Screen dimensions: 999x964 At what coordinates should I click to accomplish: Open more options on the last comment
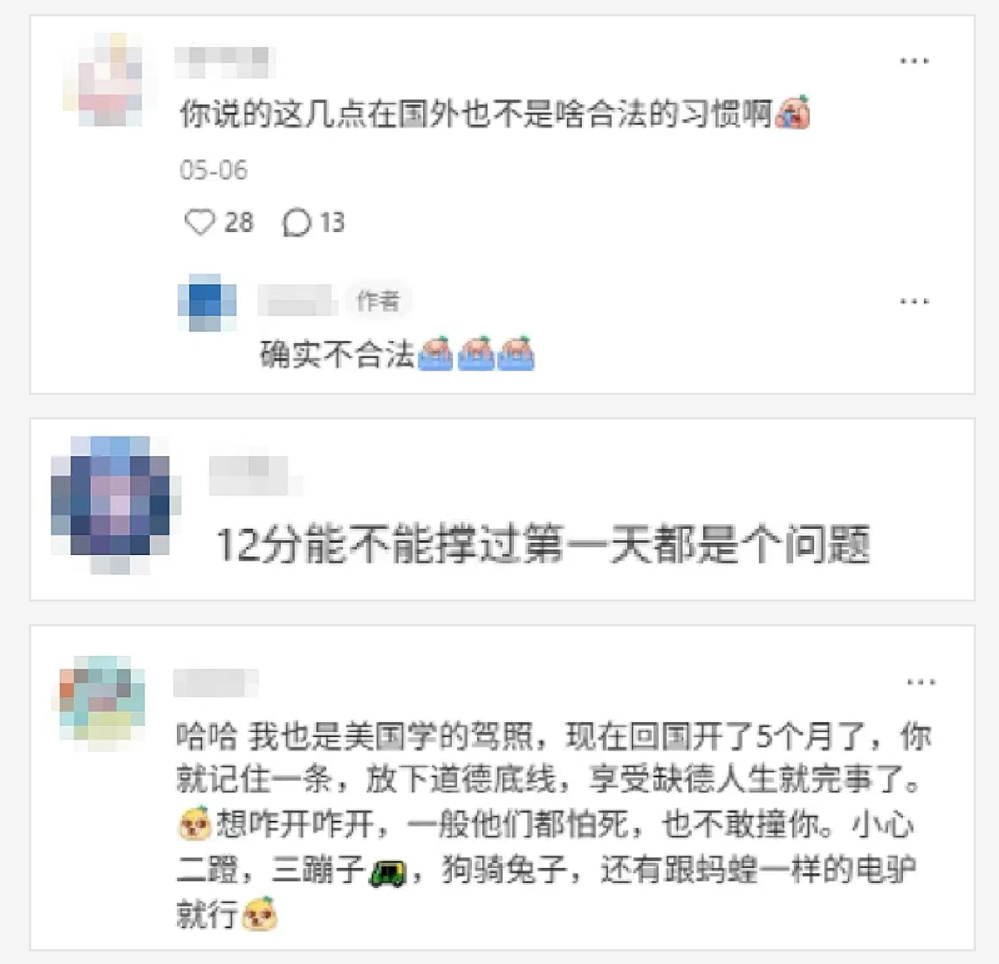click(x=920, y=682)
